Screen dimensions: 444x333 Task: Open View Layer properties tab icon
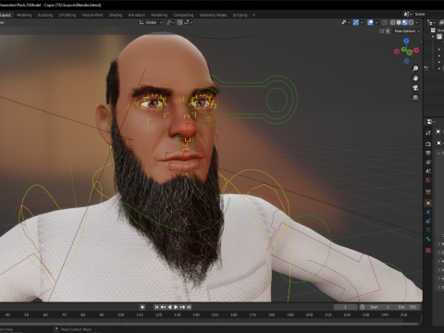[x=428, y=162]
